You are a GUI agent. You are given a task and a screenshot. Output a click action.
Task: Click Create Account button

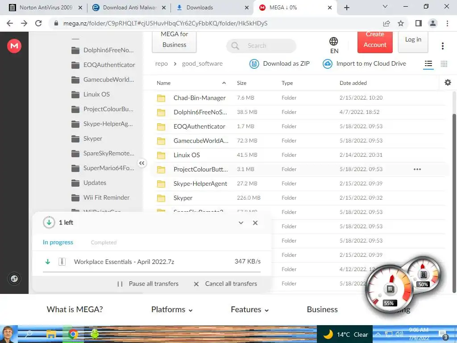pyautogui.click(x=375, y=42)
